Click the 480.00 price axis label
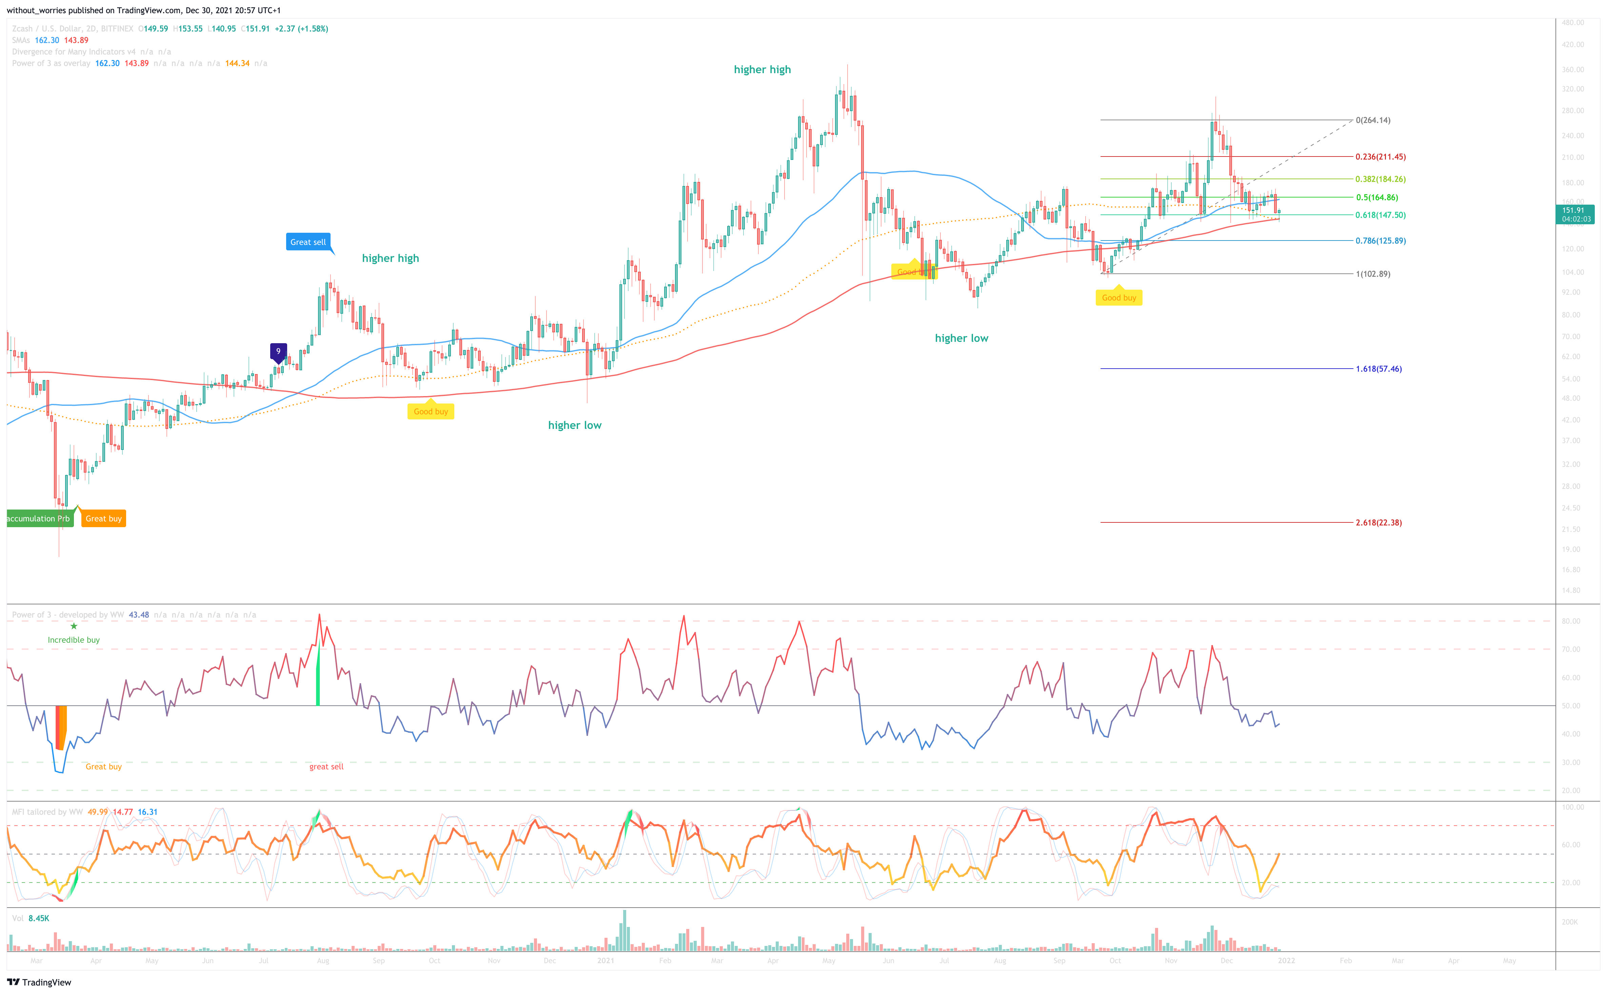 pos(1573,22)
